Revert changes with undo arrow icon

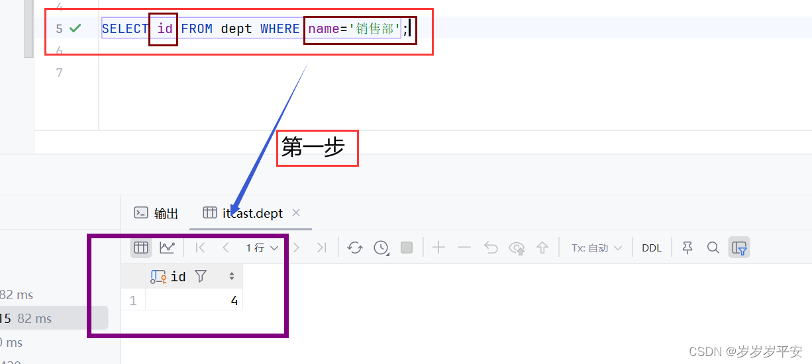(x=491, y=248)
